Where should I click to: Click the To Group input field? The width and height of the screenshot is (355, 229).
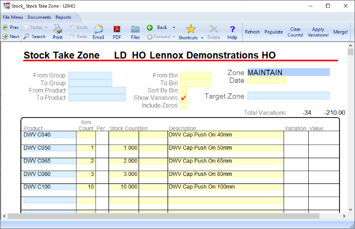[x=90, y=83]
